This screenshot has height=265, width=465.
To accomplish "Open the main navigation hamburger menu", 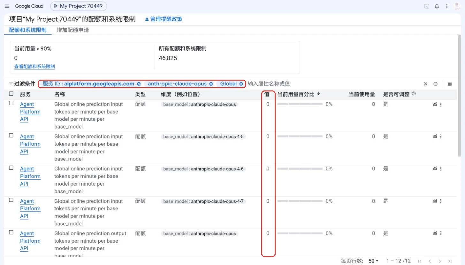I will click(7, 6).
